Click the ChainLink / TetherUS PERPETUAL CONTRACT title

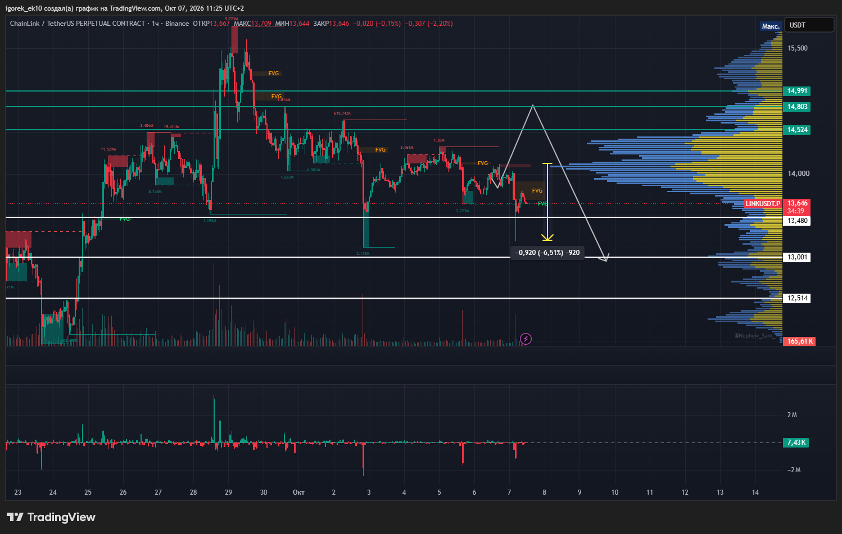pyautogui.click(x=78, y=24)
